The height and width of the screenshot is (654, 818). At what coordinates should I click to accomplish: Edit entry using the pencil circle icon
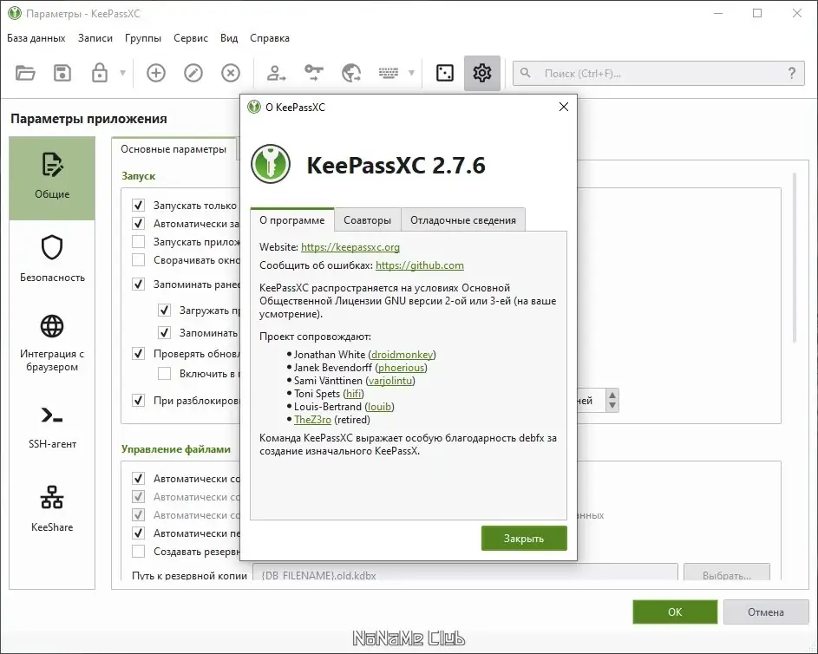[193, 73]
